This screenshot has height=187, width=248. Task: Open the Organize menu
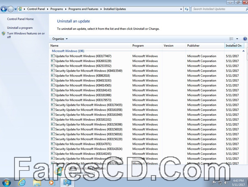pyautogui.click(x=60, y=39)
